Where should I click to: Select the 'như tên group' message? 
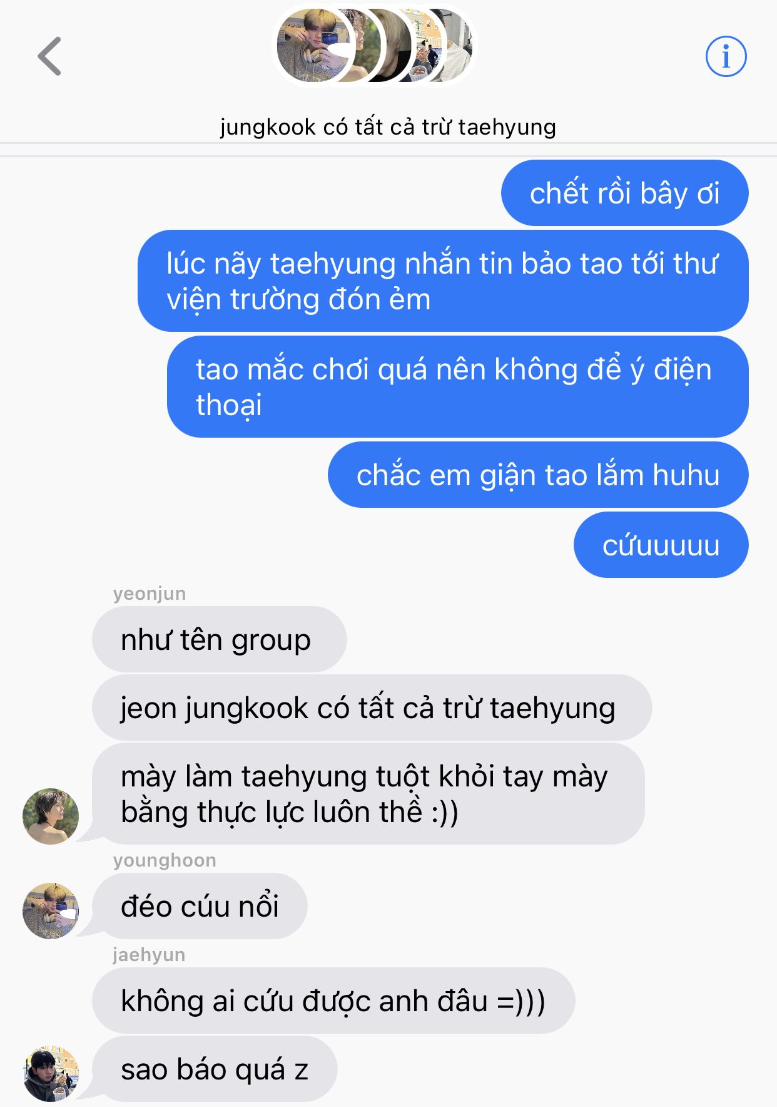click(219, 639)
